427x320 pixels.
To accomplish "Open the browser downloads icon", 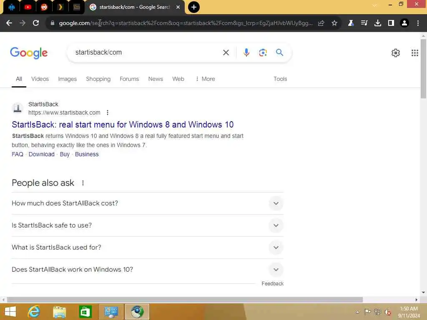I will click(x=378, y=23).
